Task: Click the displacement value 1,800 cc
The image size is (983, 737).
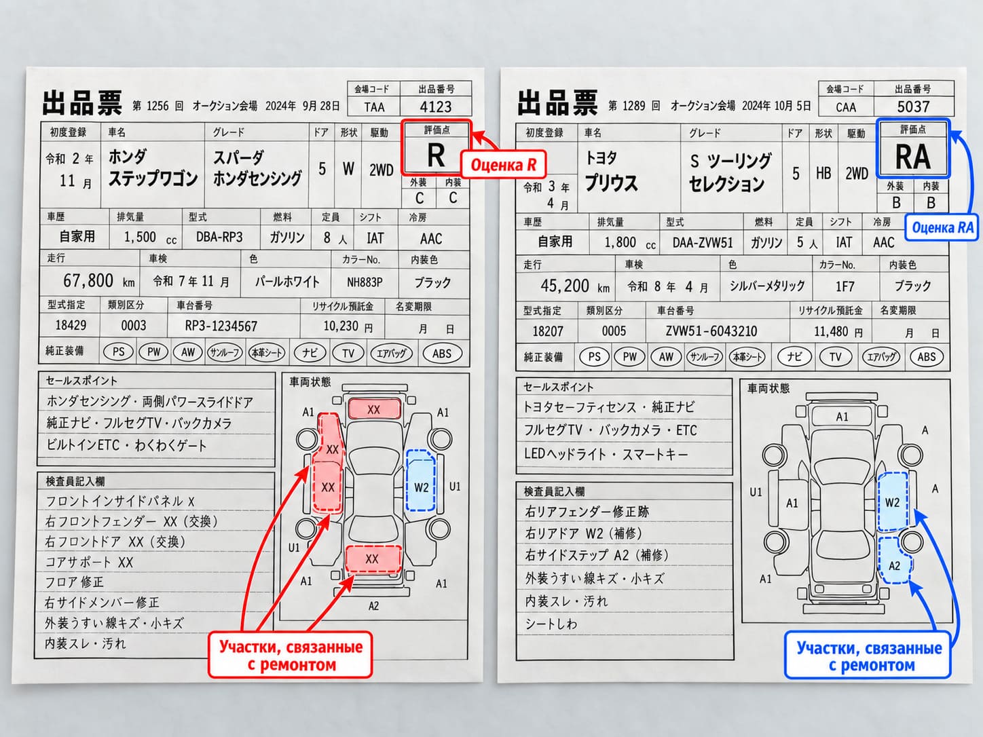Action: point(631,243)
